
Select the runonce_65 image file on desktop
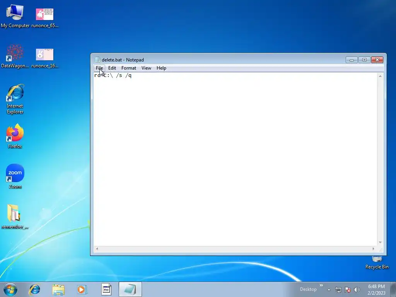(45, 18)
